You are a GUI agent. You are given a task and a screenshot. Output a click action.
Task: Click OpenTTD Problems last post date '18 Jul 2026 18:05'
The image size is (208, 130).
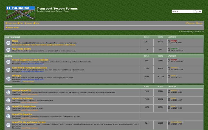coord(175,100)
